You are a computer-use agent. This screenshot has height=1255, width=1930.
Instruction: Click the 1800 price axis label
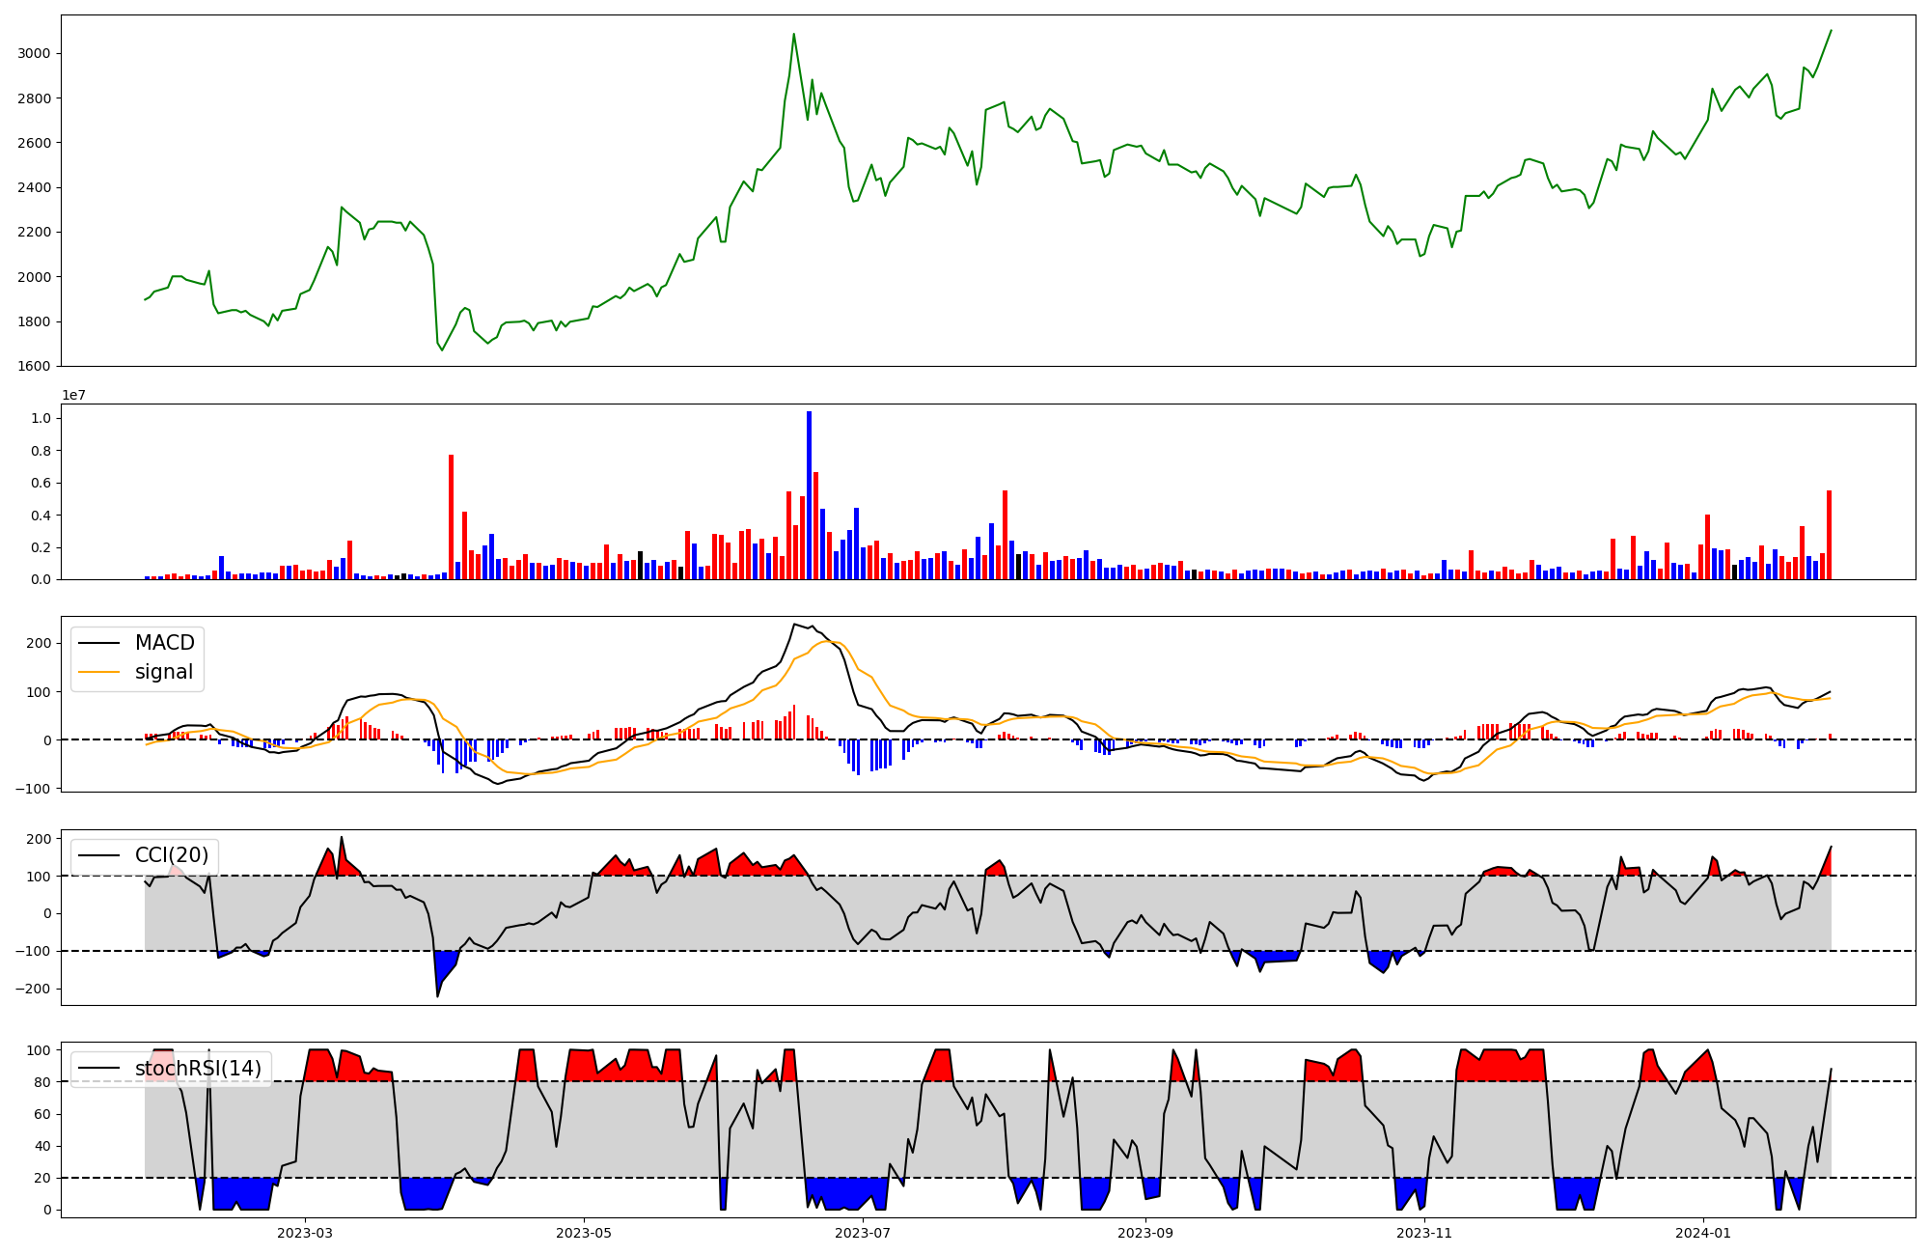pos(35,321)
